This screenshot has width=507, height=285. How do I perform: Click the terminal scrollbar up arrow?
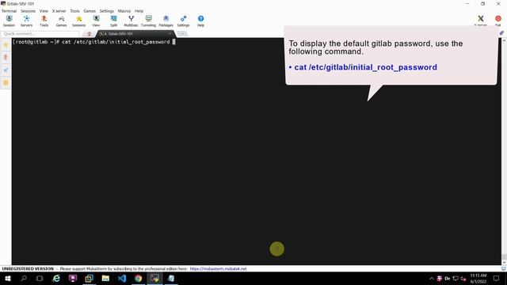(504, 40)
